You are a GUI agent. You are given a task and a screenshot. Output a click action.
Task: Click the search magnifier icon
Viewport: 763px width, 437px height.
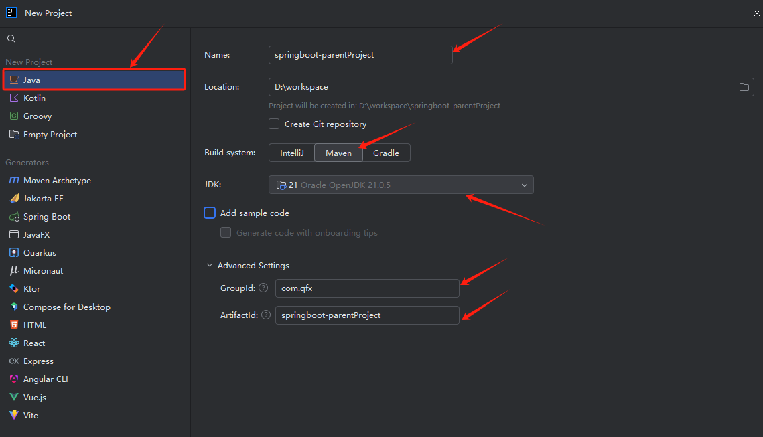[x=11, y=39]
